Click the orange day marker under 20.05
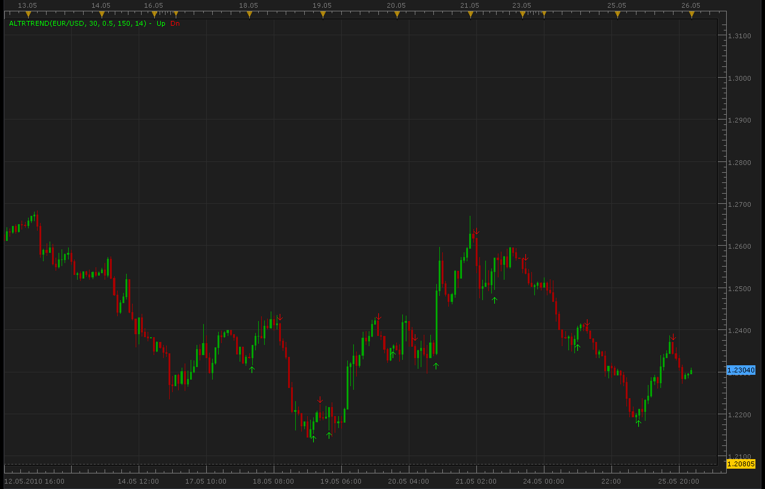 [397, 14]
